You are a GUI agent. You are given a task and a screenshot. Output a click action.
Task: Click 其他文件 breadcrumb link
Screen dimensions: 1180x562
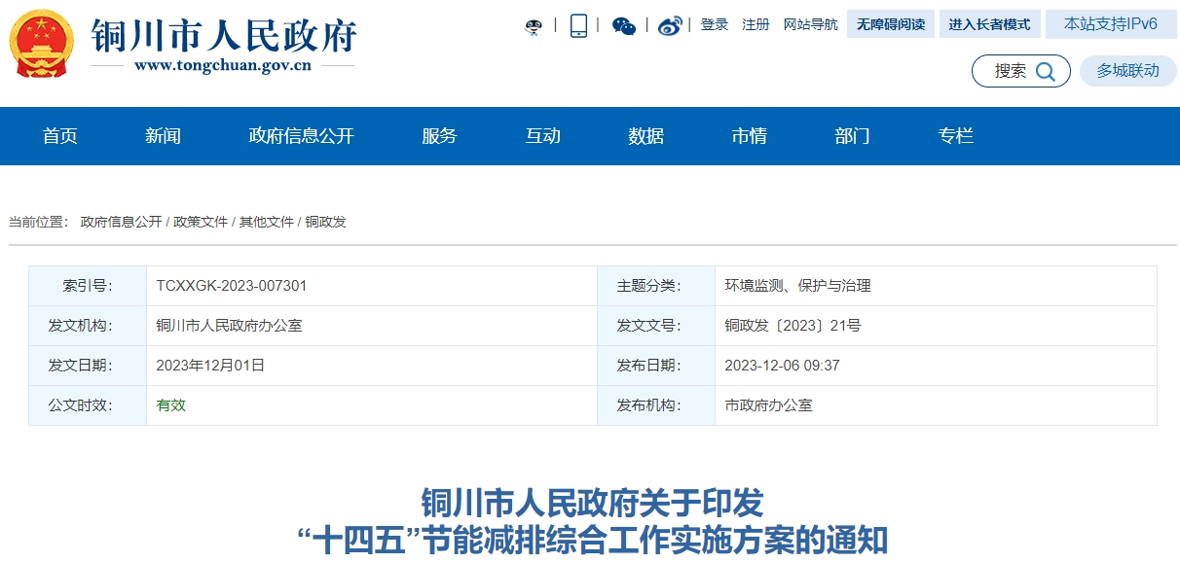click(x=267, y=222)
